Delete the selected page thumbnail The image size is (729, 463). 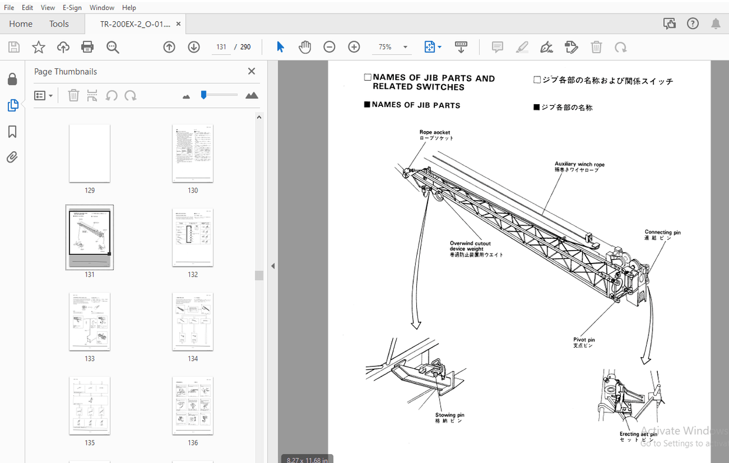point(73,95)
